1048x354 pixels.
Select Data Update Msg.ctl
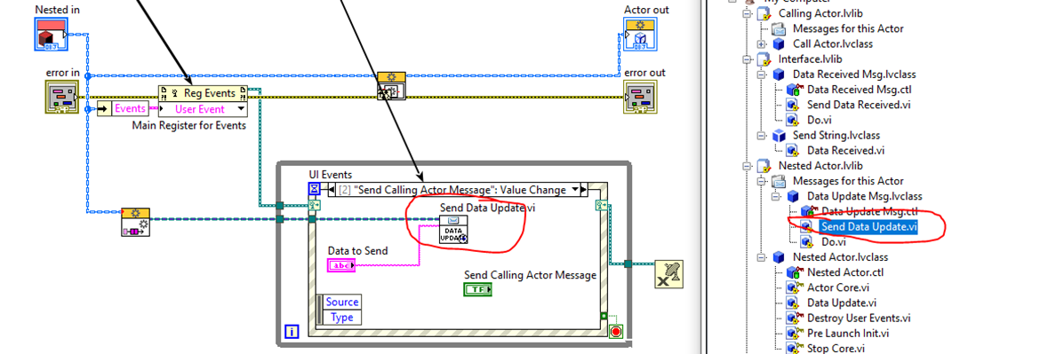869,211
